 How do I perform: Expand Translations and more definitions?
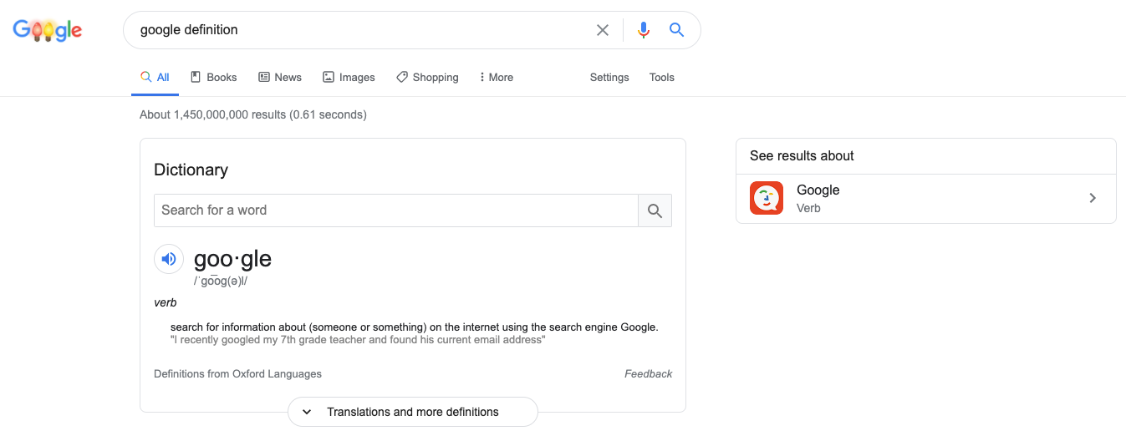413,412
